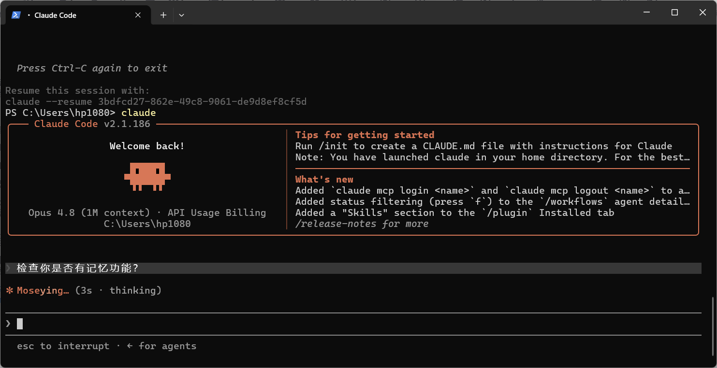Close the terminal window

point(702,13)
